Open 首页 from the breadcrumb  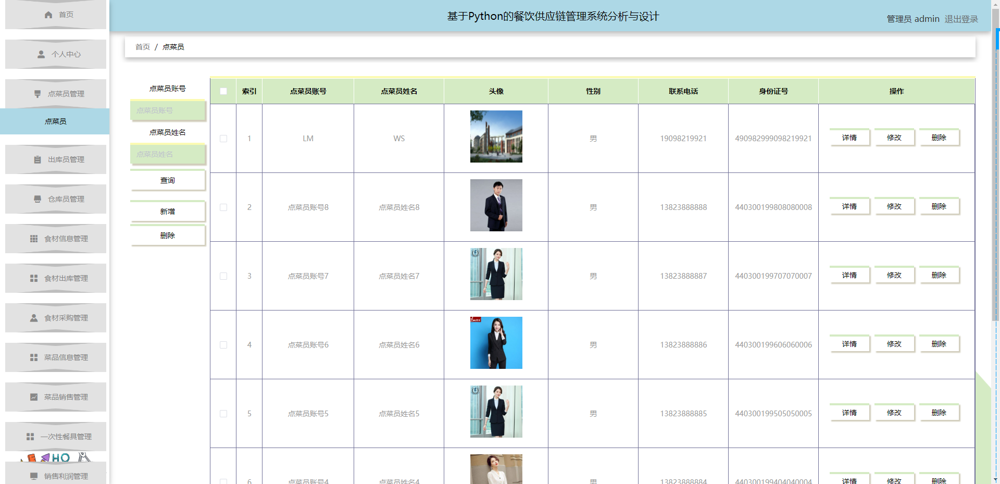click(x=142, y=46)
